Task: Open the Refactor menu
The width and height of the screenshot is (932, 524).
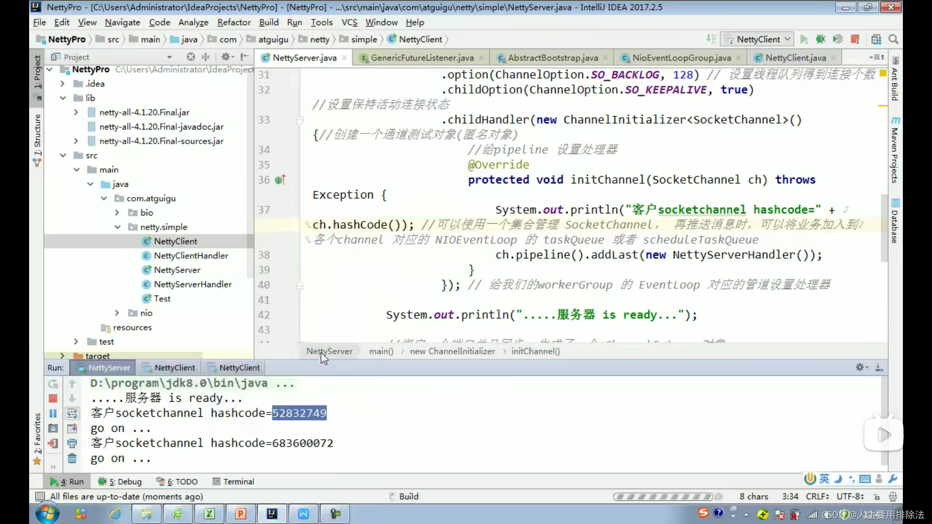Action: pyautogui.click(x=234, y=22)
